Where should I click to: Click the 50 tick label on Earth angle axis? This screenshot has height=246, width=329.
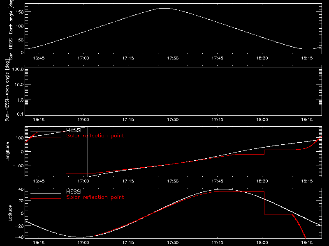(21, 40)
